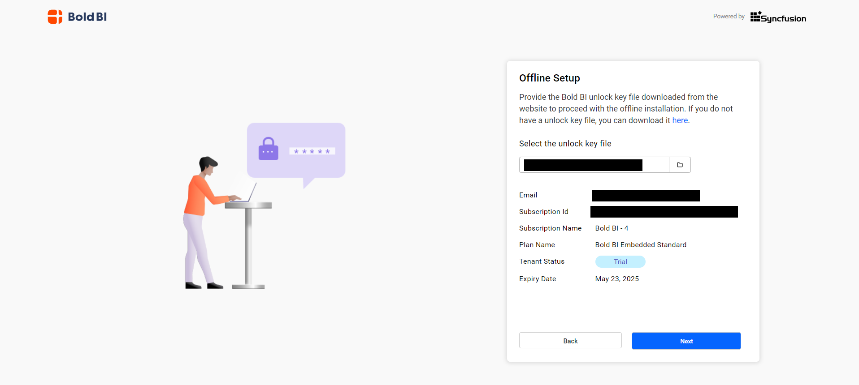Viewport: 859px width, 385px height.
Task: Go back with the Back button
Action: [x=570, y=341]
